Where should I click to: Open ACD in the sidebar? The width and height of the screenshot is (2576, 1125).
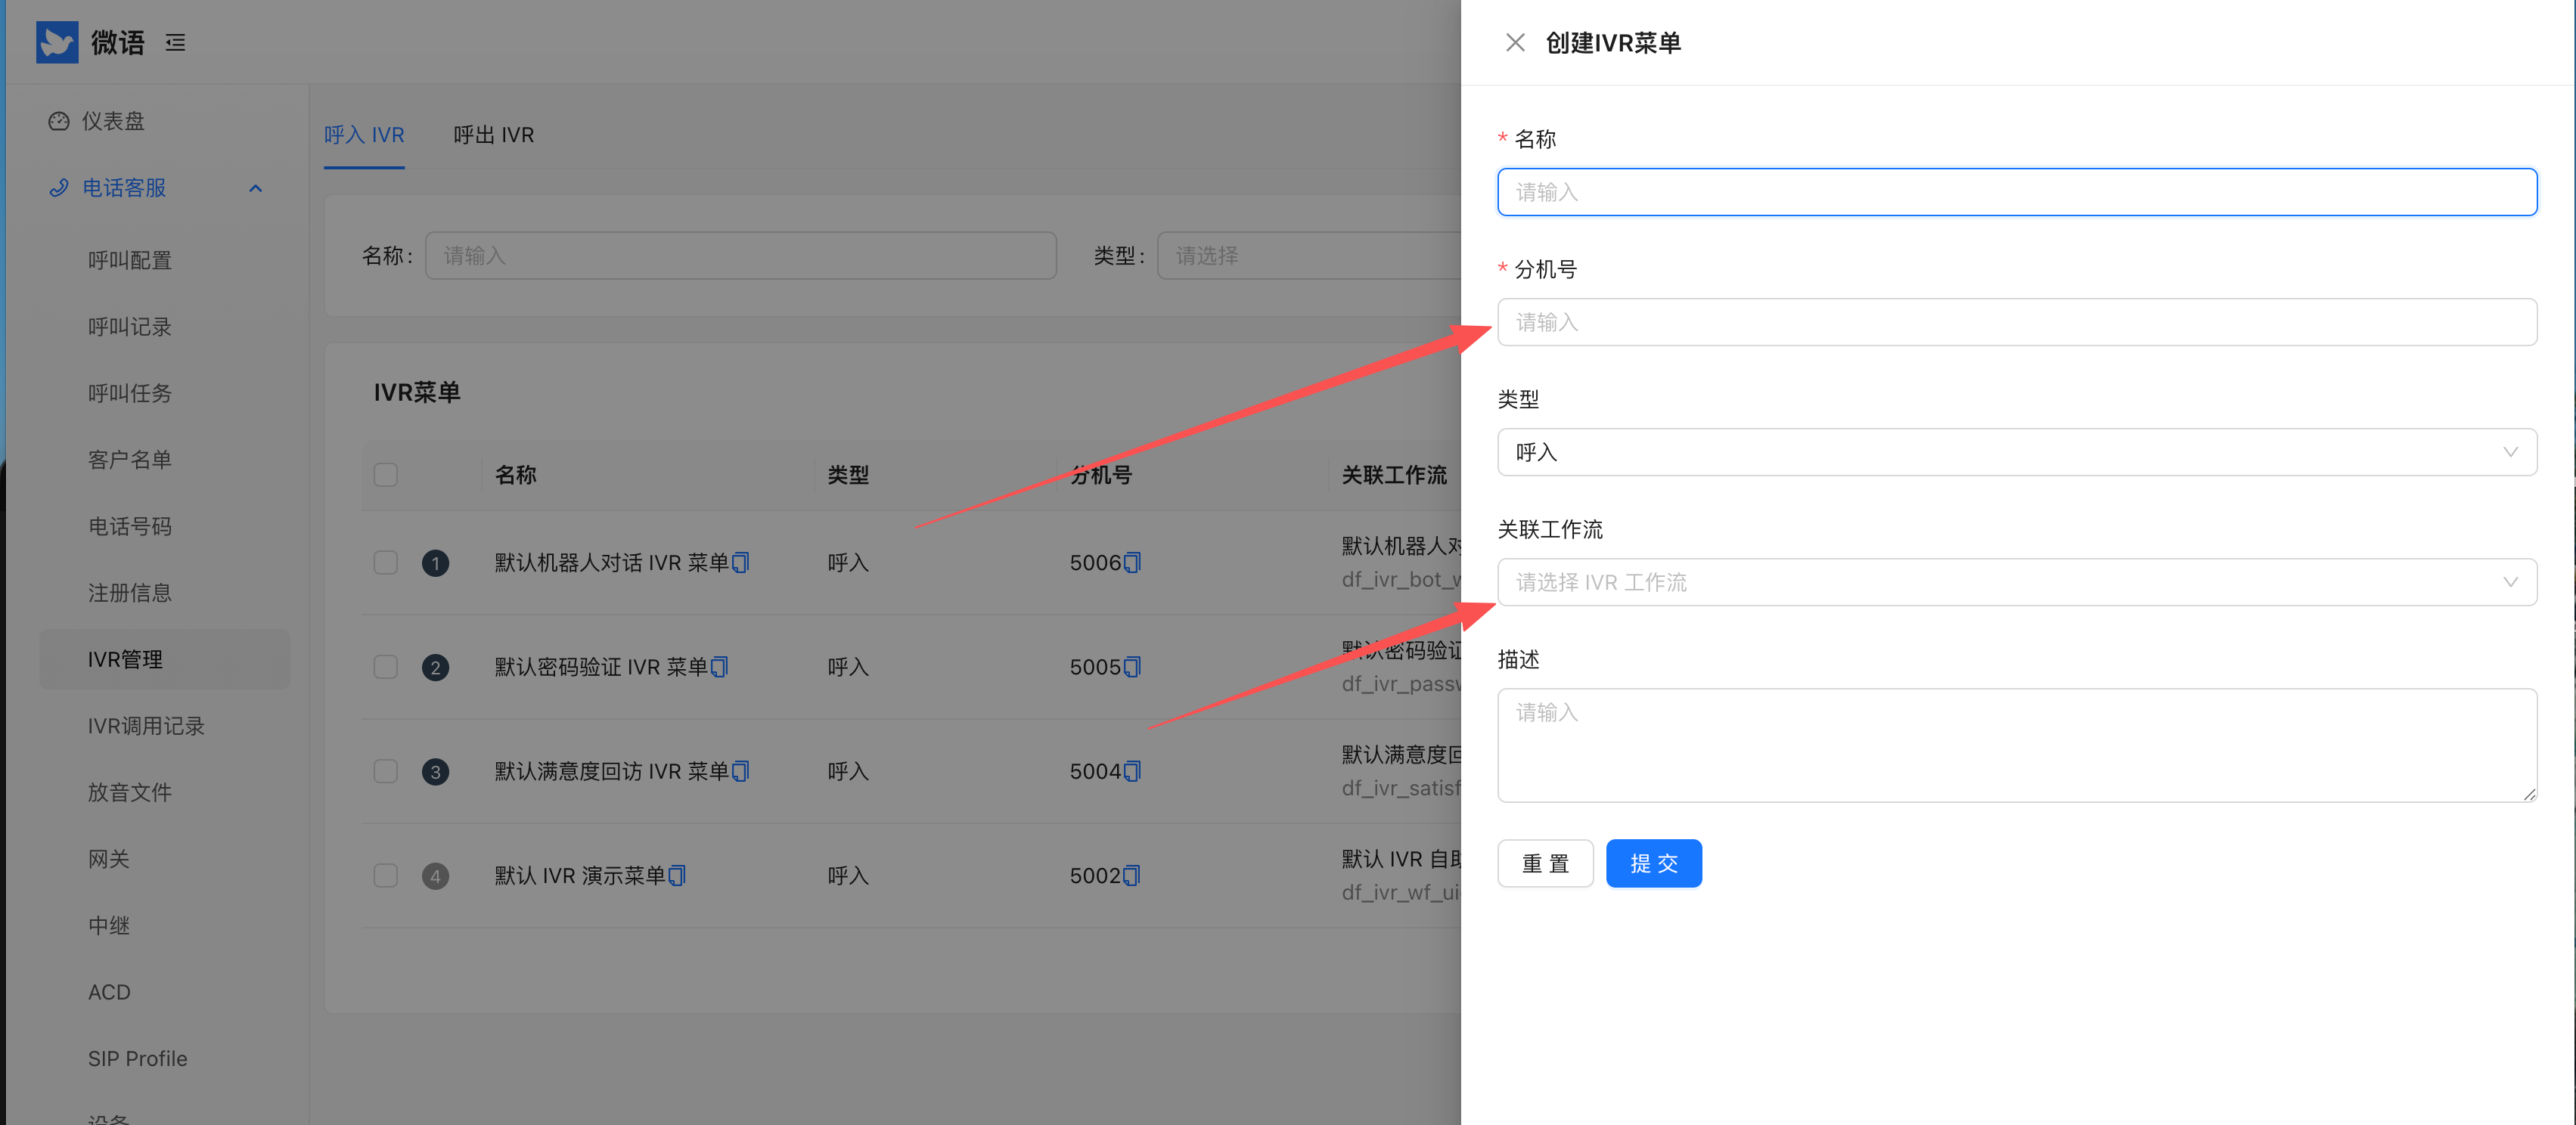coord(109,992)
